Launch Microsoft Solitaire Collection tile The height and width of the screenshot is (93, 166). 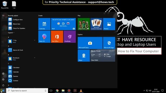point(96,24)
